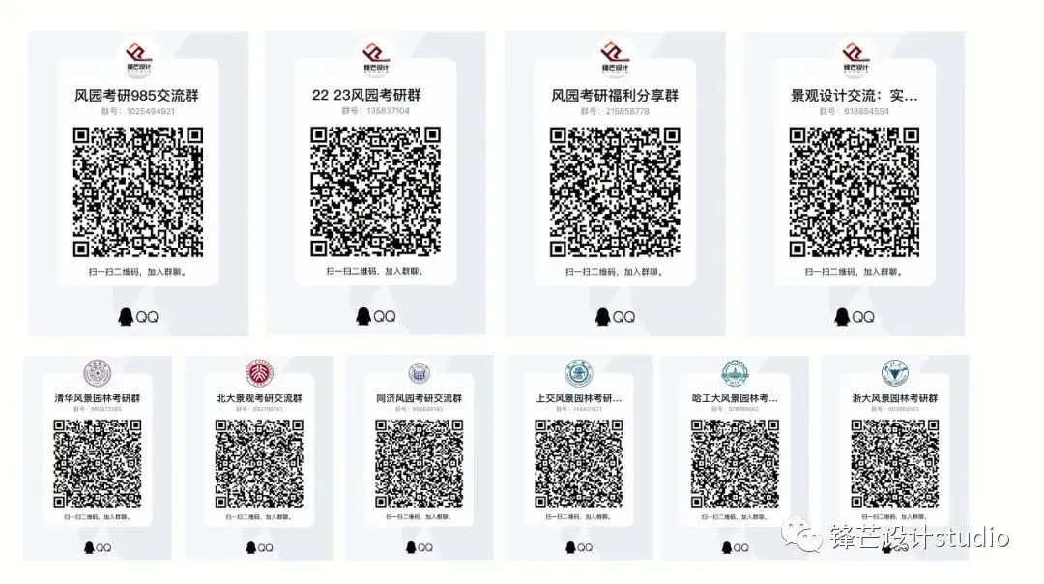1044x584 pixels.
Task: Click the 清华风景园林考研群 university logo
Action: point(98,373)
